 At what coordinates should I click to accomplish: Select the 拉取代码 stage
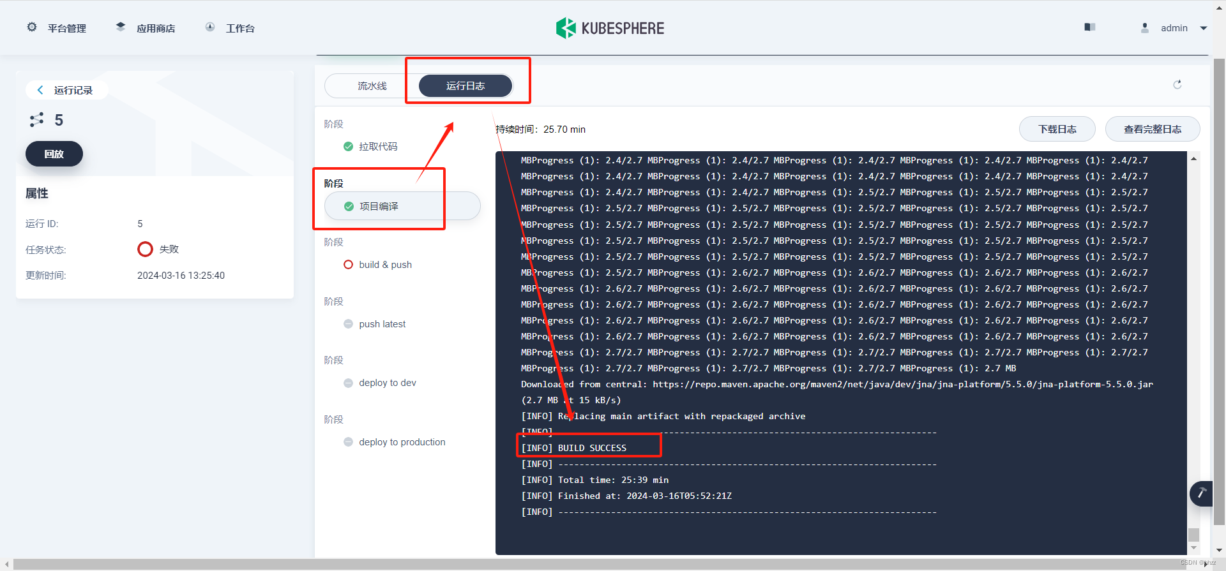coord(378,147)
